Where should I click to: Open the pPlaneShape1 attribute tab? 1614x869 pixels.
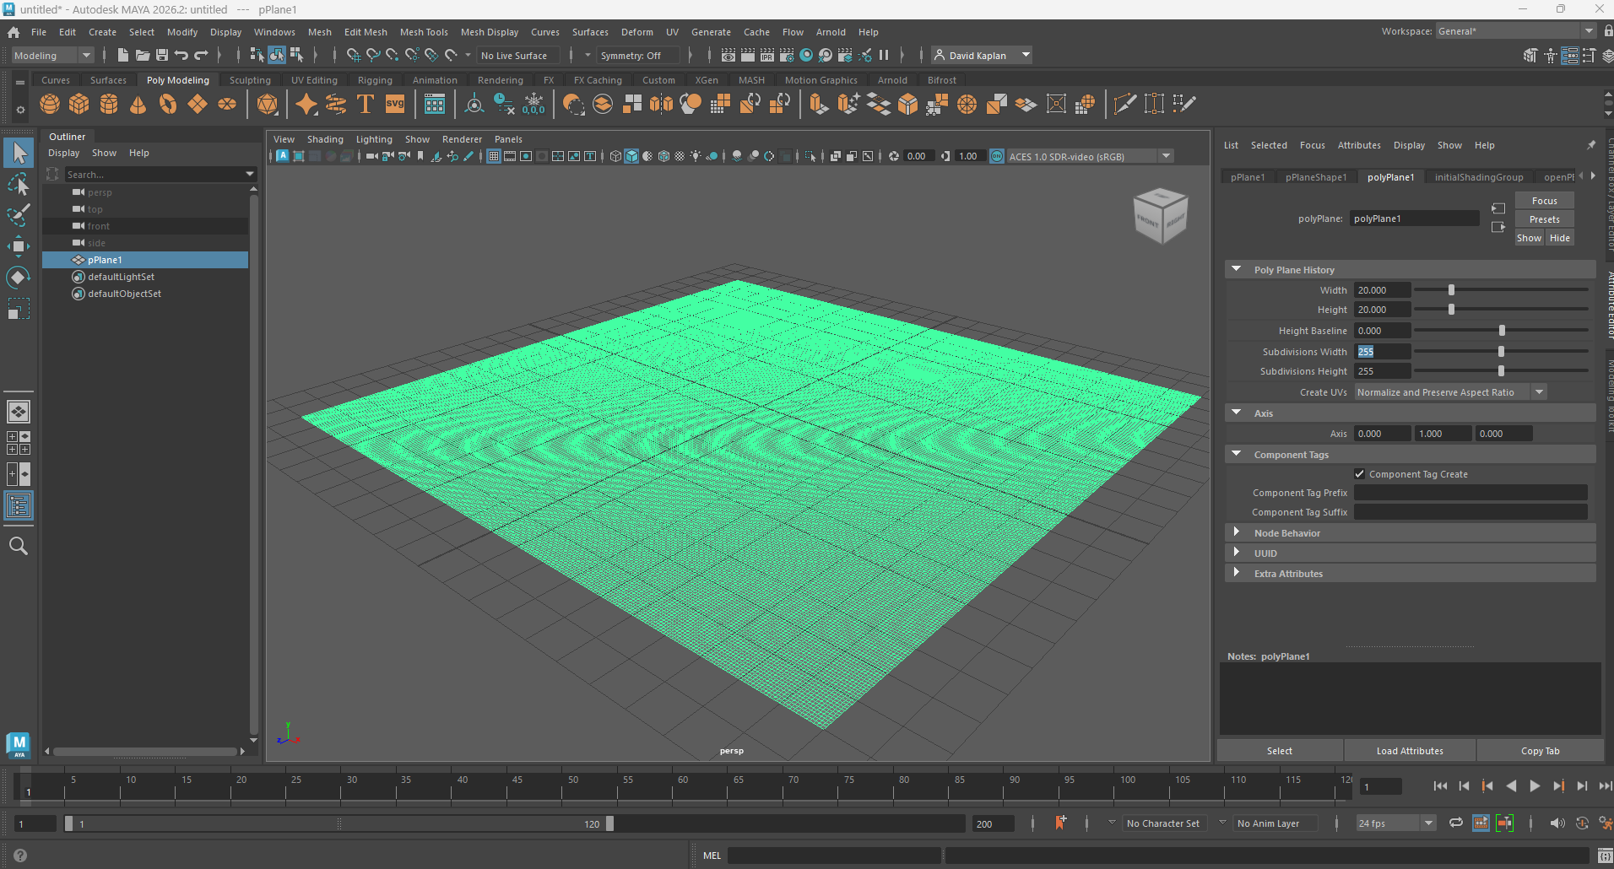tap(1316, 177)
